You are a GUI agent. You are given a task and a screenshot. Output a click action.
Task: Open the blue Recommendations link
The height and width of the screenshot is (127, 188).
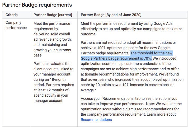tap(96, 120)
